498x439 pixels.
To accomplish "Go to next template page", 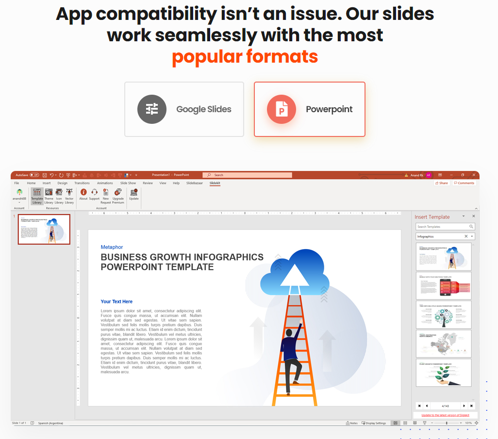I will (x=464, y=405).
